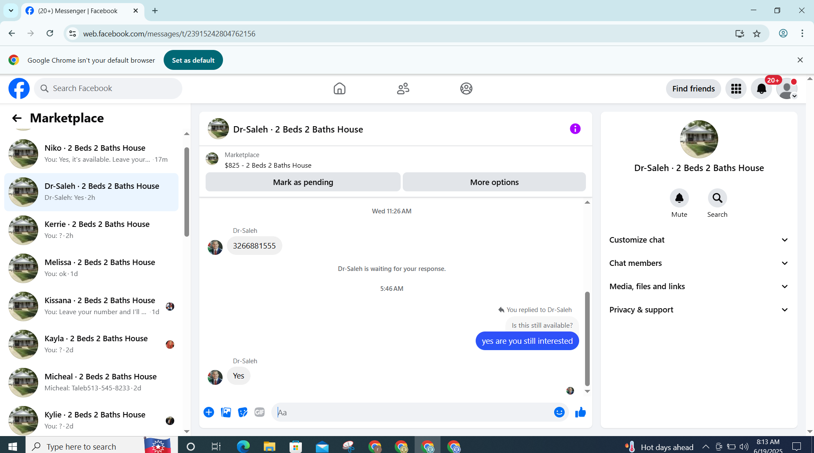Click the browser address bar URL

[x=169, y=33]
